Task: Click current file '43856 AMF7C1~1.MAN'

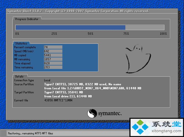Action: tap(58, 101)
